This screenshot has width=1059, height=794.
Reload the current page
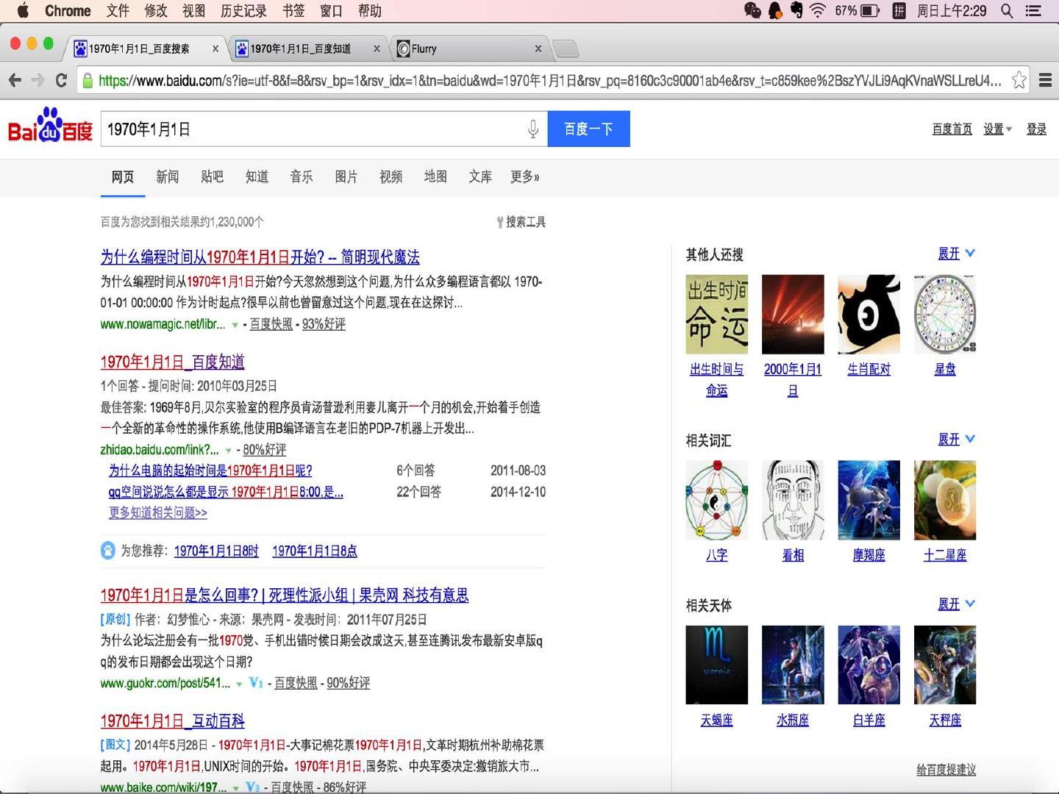click(61, 80)
